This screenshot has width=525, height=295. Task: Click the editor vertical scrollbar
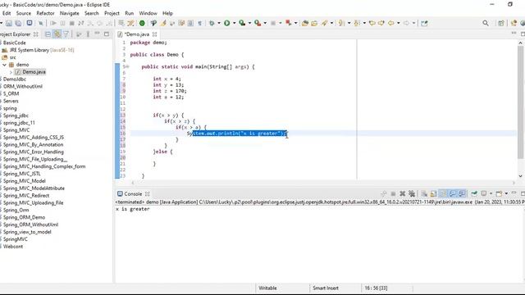(x=520, y=102)
